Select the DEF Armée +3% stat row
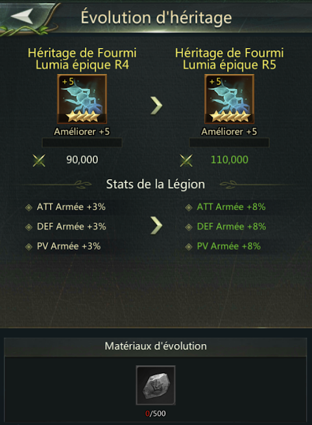This screenshot has height=425, width=312. click(x=67, y=226)
